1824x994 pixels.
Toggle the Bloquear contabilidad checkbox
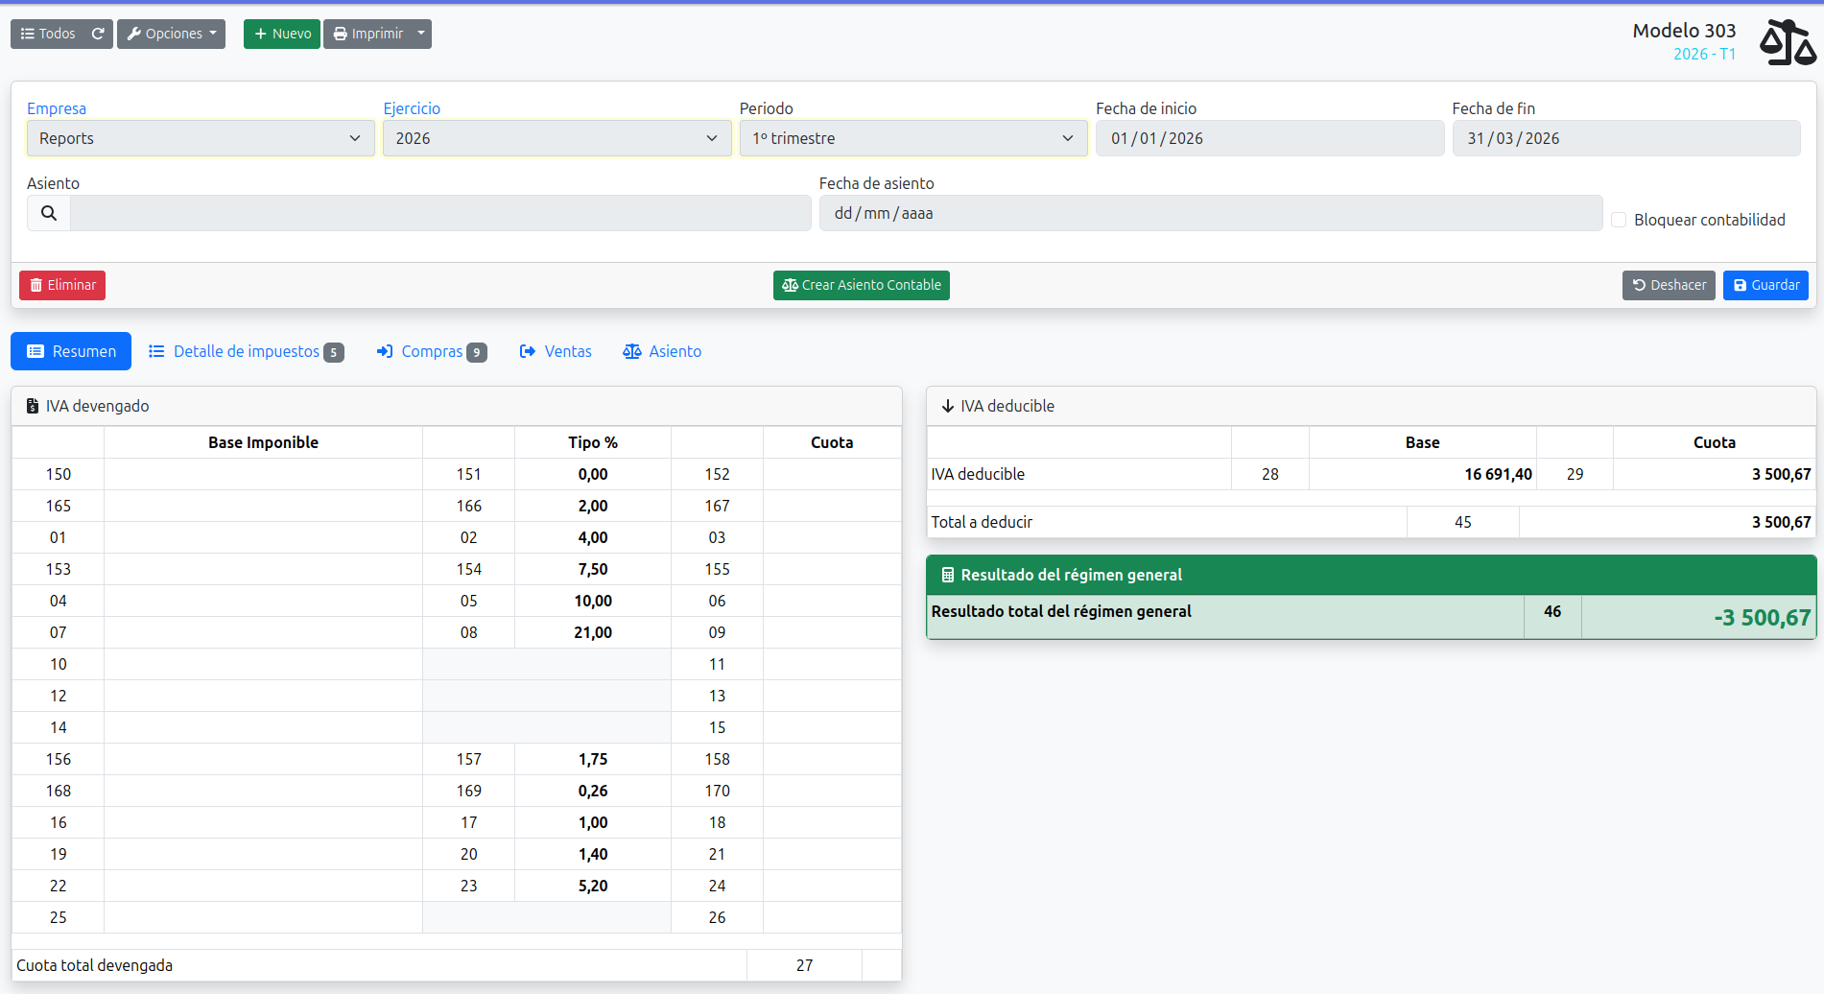tap(1619, 220)
